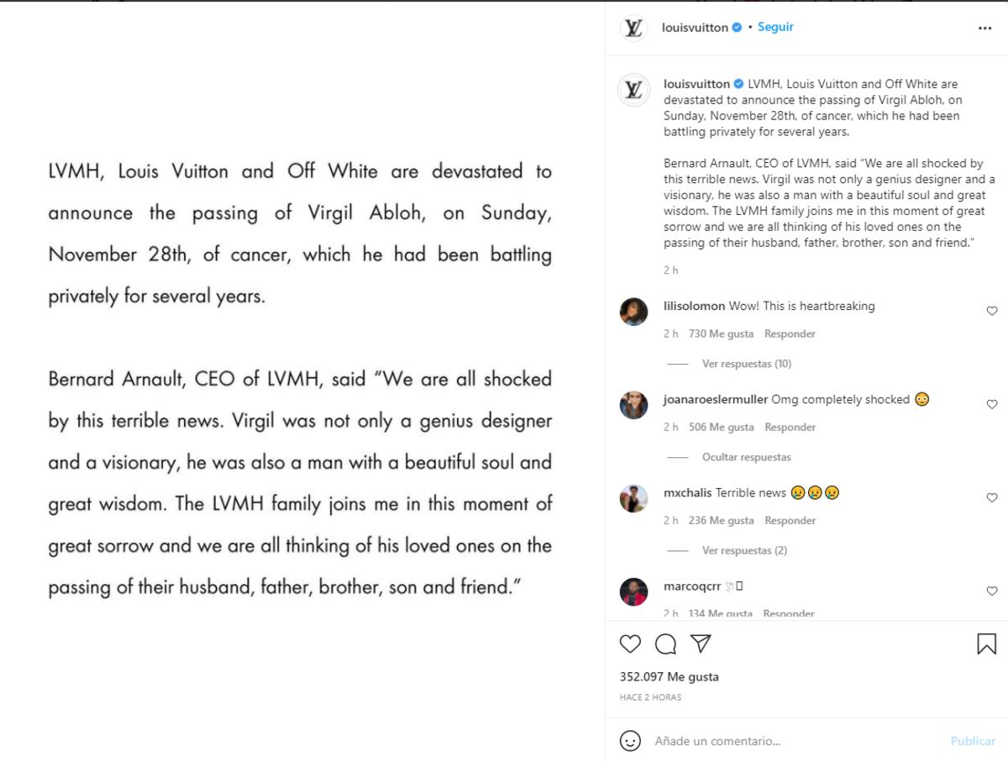This screenshot has height=762, width=1008.
Task: Share post with paper plane icon
Action: point(701,644)
